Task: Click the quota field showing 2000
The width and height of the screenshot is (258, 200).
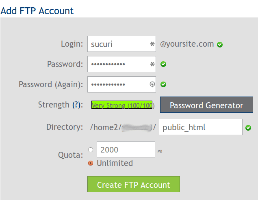Action: (x=126, y=149)
